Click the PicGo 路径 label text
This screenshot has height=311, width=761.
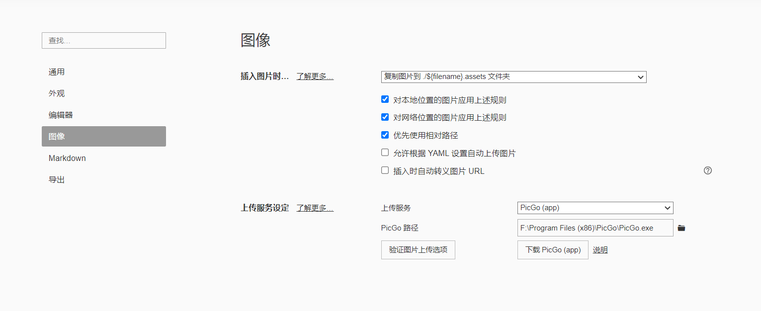(x=400, y=228)
